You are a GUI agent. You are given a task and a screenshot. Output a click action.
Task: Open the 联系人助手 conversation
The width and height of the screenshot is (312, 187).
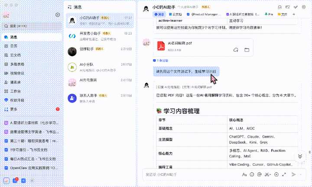pyautogui.click(x=100, y=98)
